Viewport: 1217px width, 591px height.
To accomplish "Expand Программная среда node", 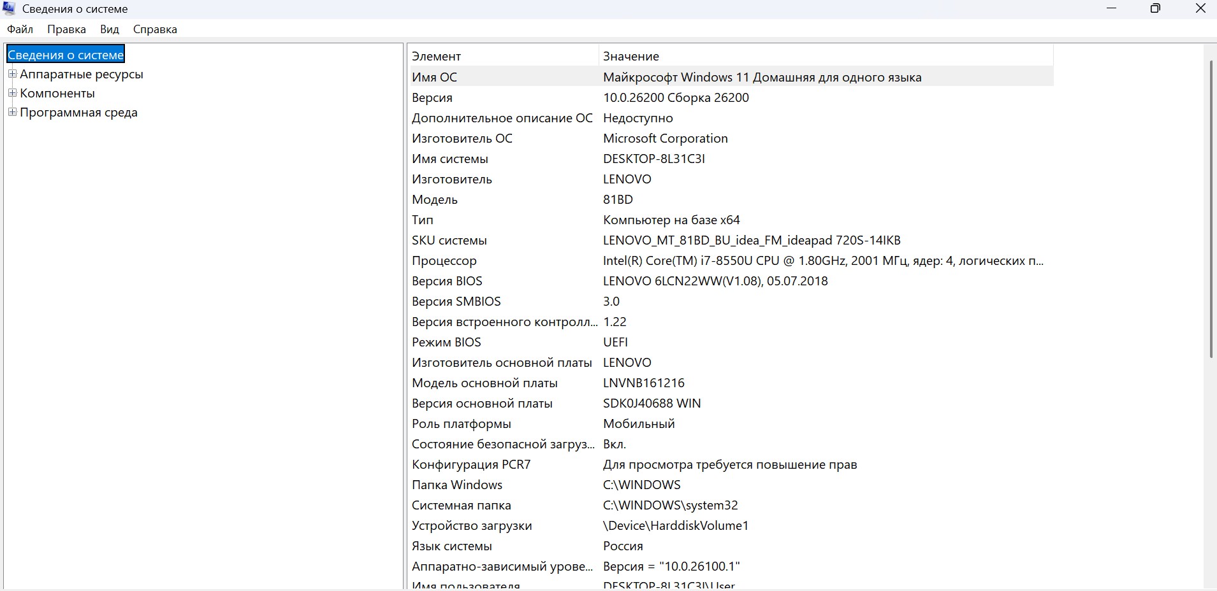I will [12, 112].
